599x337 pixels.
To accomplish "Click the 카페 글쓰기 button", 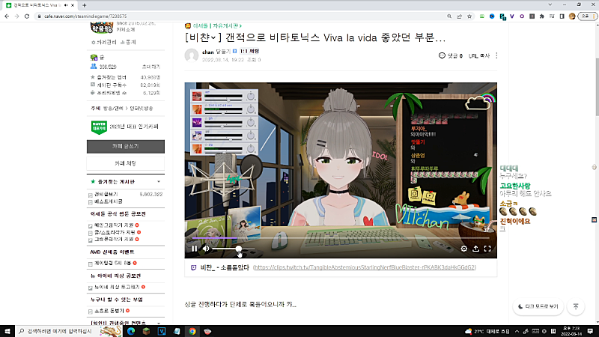I will (126, 146).
